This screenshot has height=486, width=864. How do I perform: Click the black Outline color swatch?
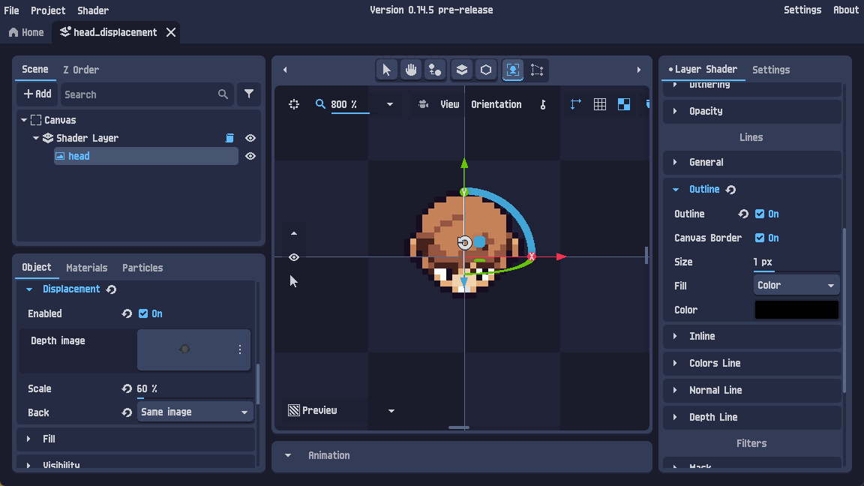click(x=796, y=309)
